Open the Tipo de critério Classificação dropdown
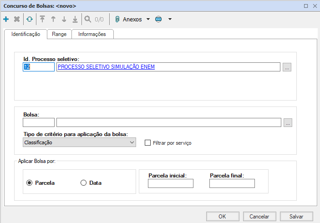 coord(79,142)
